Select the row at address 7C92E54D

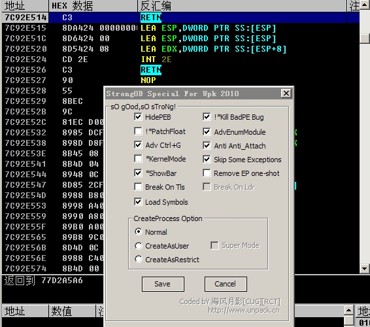pyautogui.click(x=52, y=196)
